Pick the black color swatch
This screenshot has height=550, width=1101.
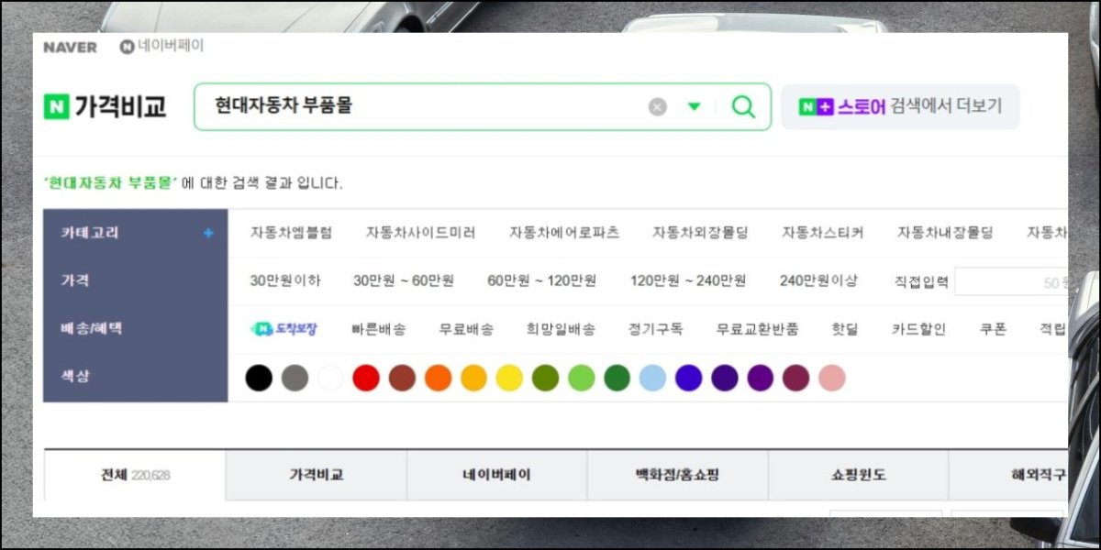[x=259, y=378]
